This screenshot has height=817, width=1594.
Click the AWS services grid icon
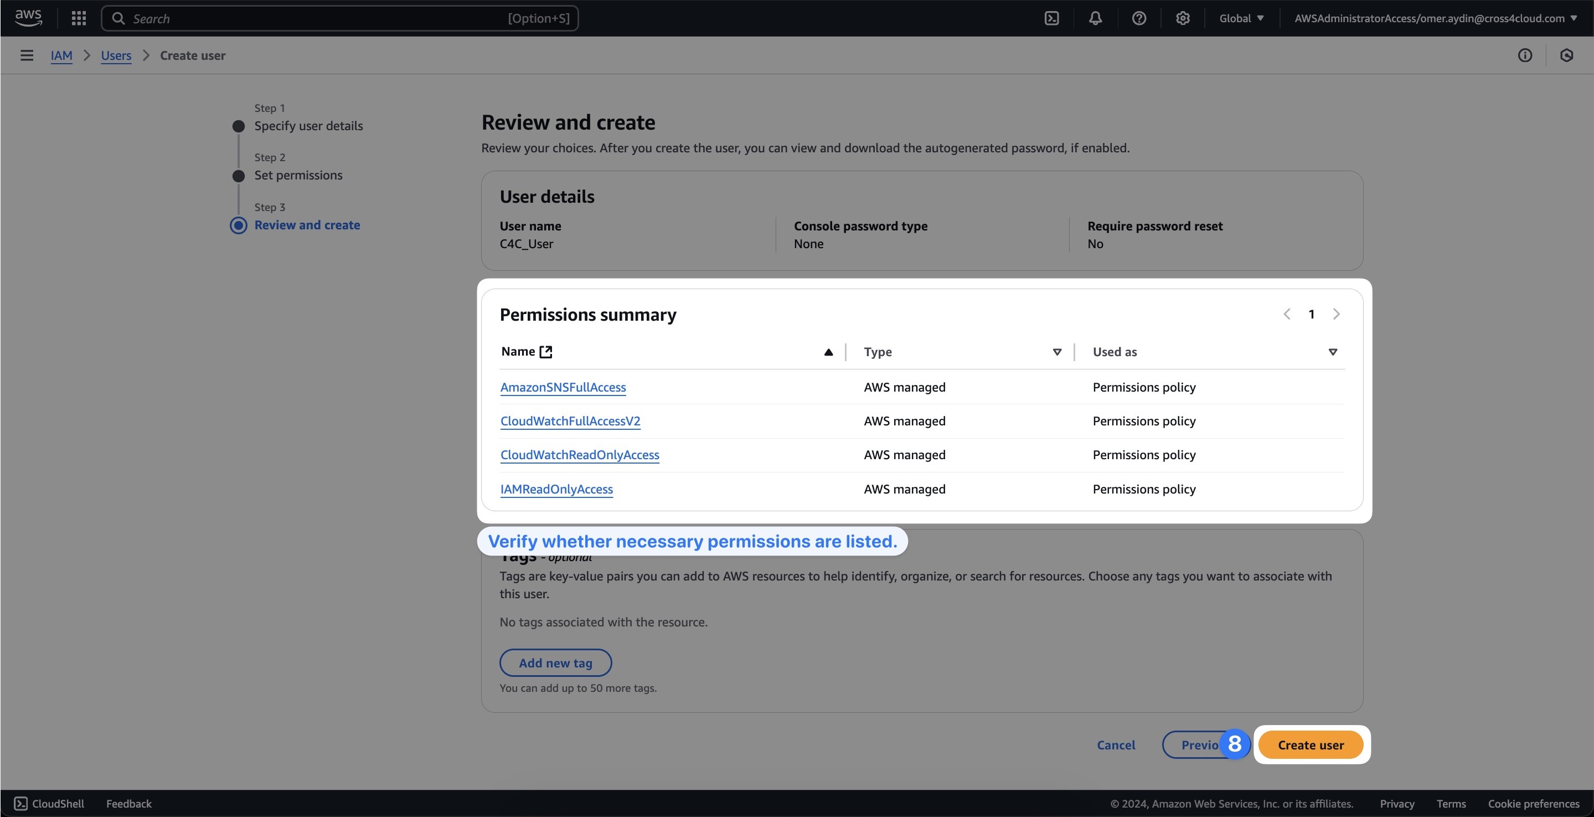point(78,19)
